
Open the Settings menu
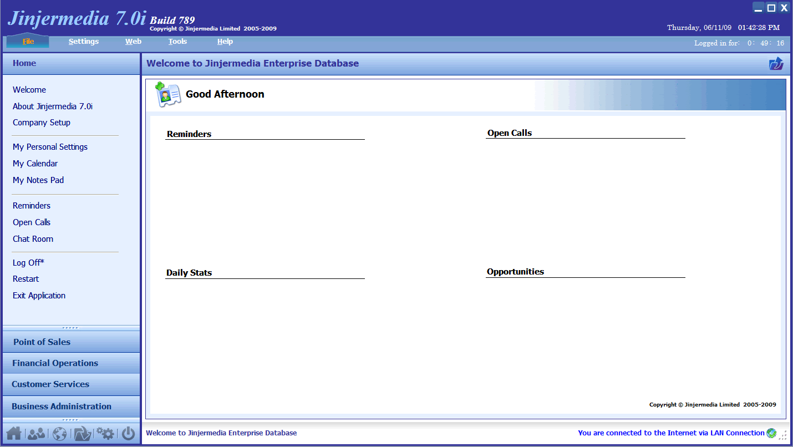click(x=84, y=42)
